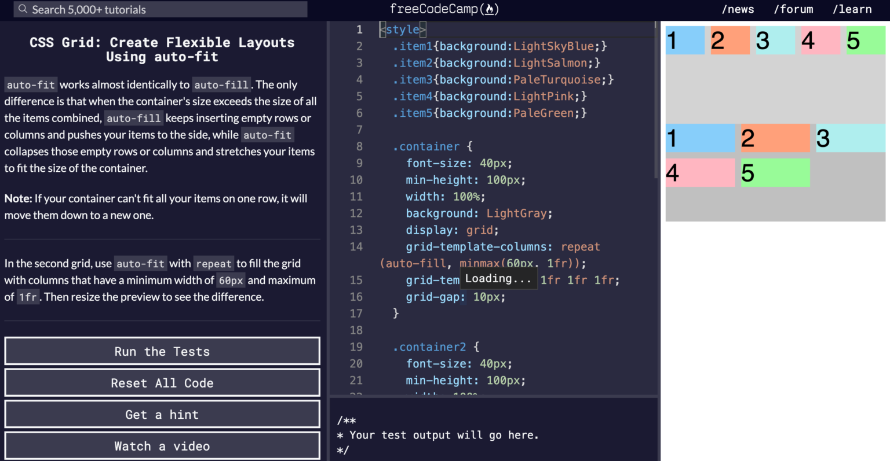
Task: Open the /forum menu item
Action: [x=793, y=9]
